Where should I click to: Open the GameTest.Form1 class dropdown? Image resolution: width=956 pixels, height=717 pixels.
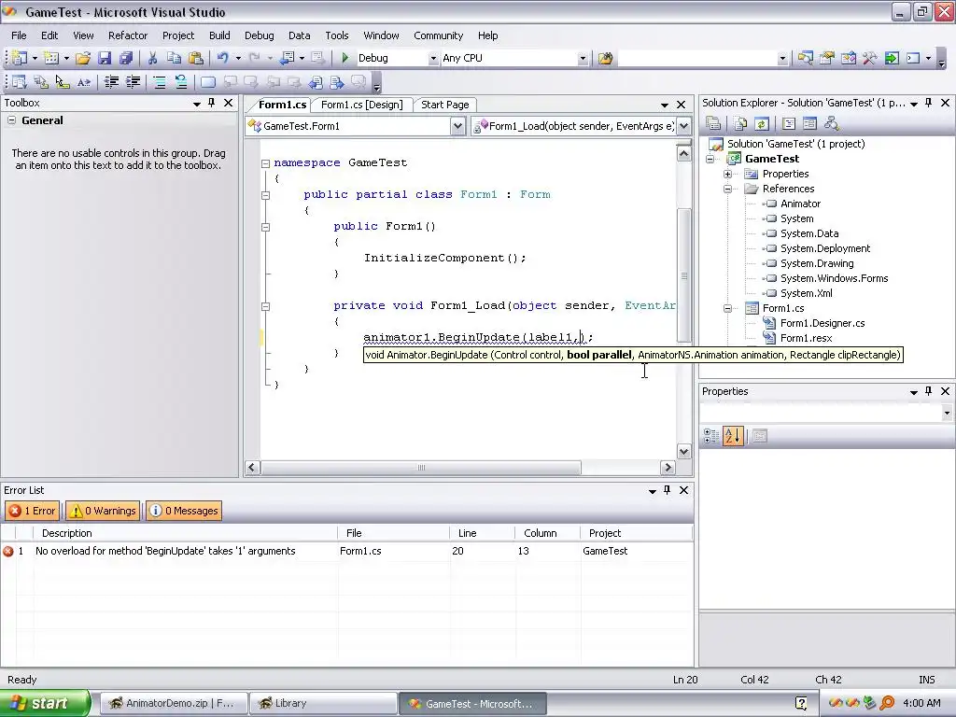tap(457, 126)
